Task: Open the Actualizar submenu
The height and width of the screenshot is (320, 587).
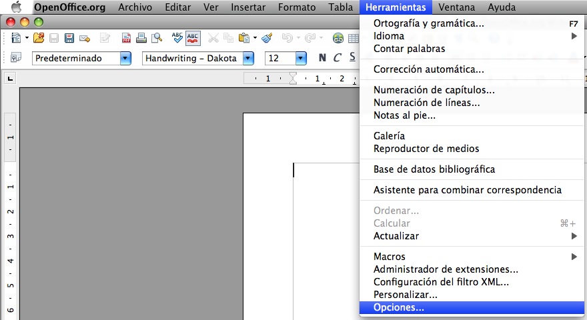Action: coord(472,236)
